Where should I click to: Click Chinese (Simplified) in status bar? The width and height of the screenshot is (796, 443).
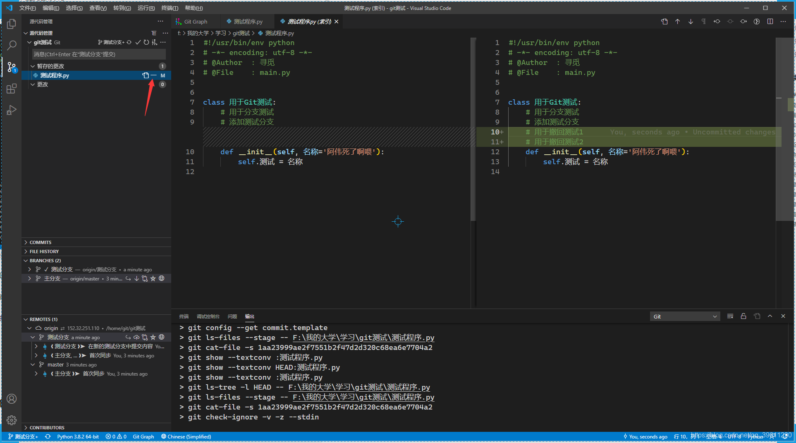[x=186, y=437]
